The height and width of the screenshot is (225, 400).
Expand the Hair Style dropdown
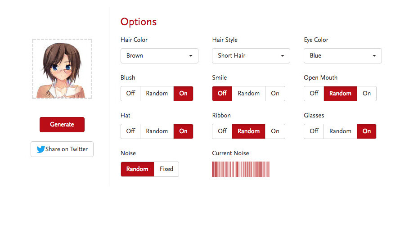pyautogui.click(x=251, y=56)
